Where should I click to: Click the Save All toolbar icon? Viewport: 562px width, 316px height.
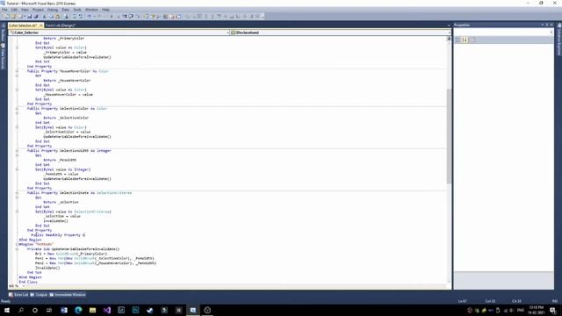pyautogui.click(x=36, y=17)
